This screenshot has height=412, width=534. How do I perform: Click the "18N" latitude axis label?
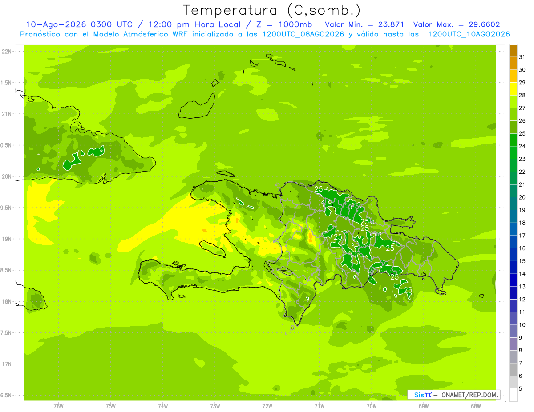click(8, 302)
